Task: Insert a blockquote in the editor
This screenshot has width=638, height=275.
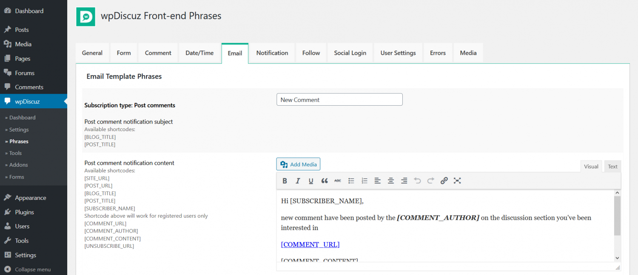Action: (x=325, y=180)
